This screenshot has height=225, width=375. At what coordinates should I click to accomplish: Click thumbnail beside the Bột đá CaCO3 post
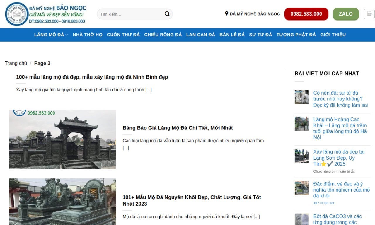tap(302, 219)
